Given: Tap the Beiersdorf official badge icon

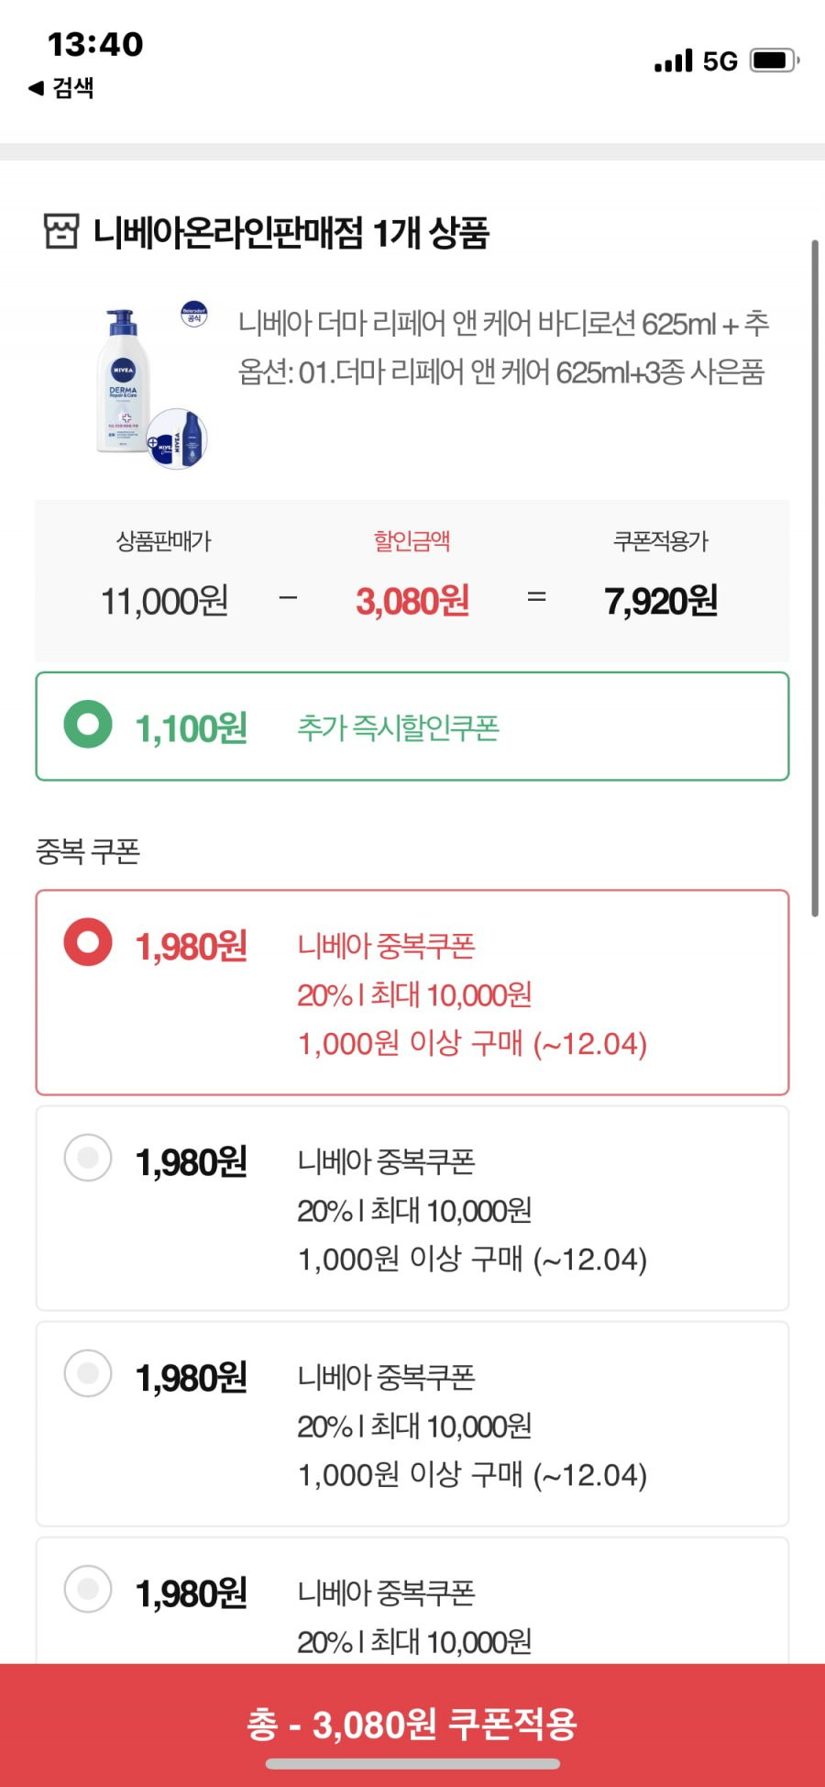Looking at the screenshot, I should [x=193, y=314].
